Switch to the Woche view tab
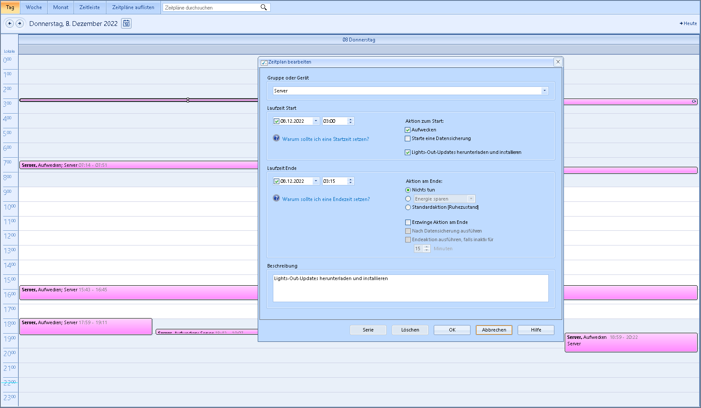 point(34,7)
